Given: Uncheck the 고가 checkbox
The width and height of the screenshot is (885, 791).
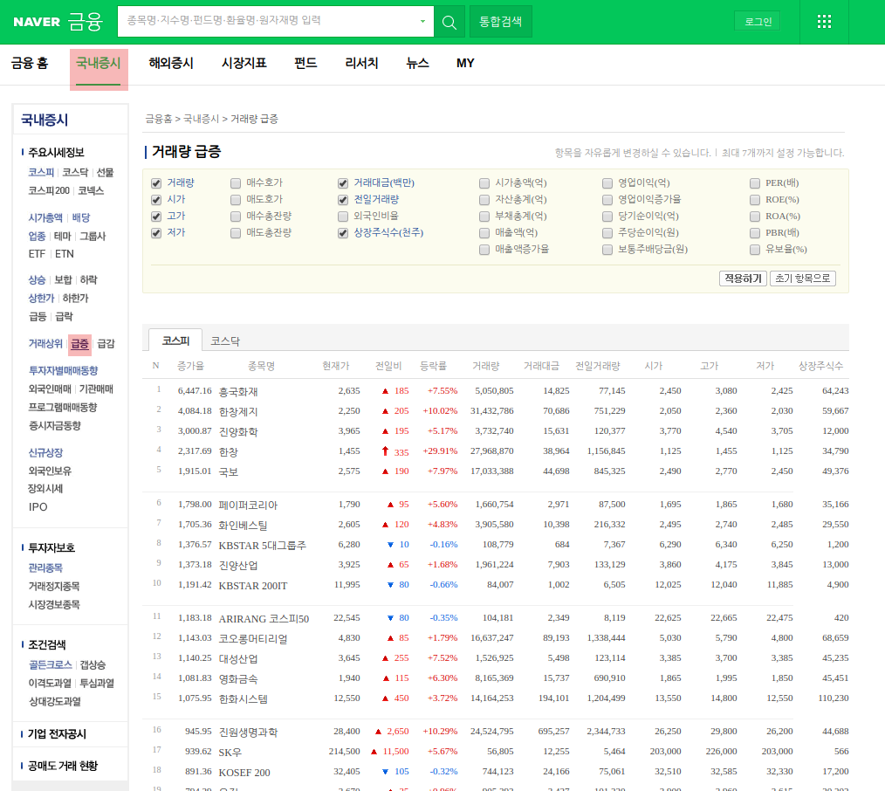Looking at the screenshot, I should tap(156, 217).
